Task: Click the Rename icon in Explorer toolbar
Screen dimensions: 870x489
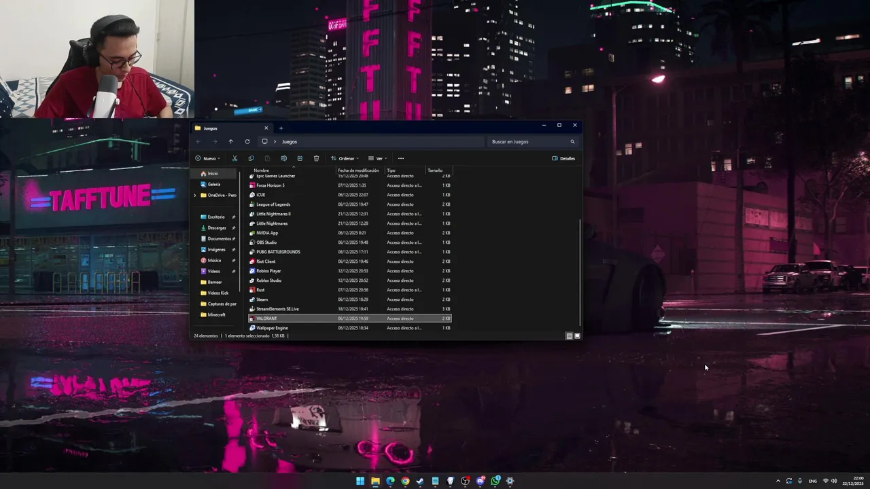Action: coord(283,158)
